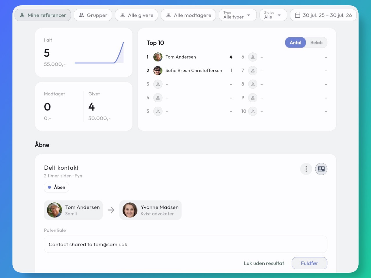Open the three-dot options menu on Delt kontakt
371x278 pixels.
click(x=306, y=169)
